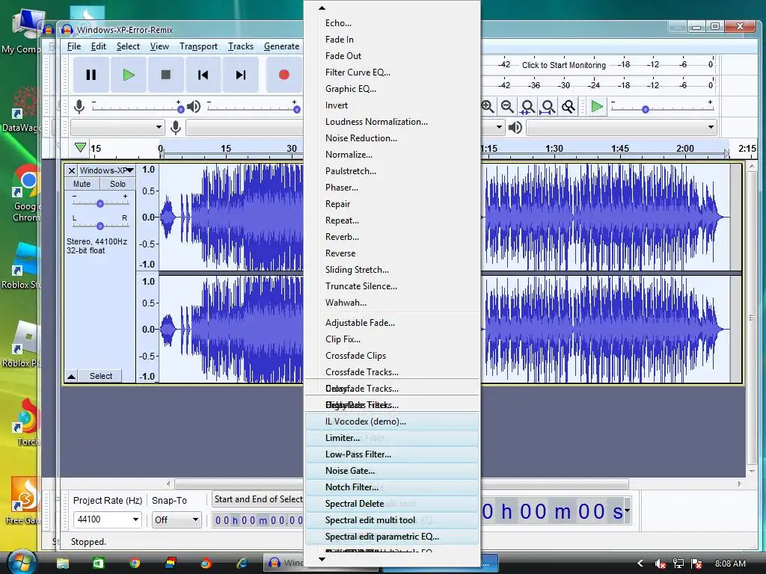Open the Start and End of Selection dropdown

258,499
